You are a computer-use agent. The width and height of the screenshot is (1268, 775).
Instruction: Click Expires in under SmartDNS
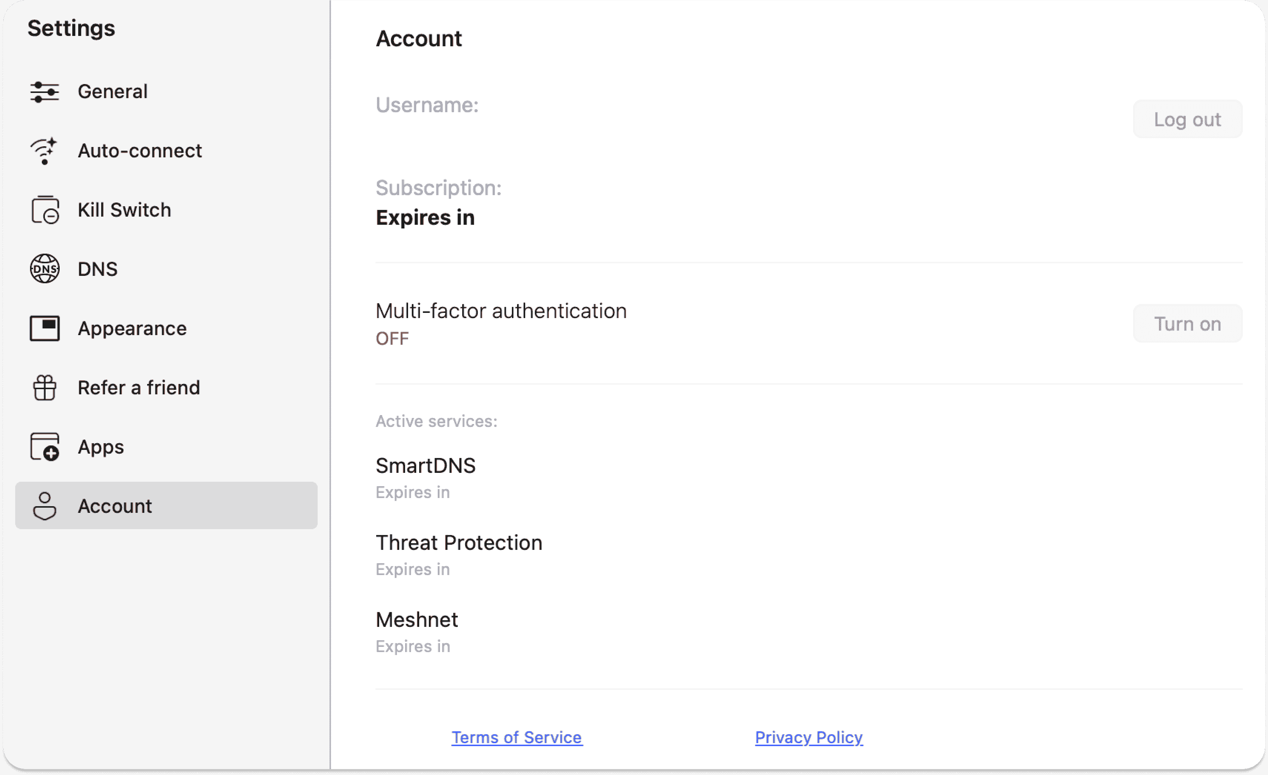(x=413, y=492)
